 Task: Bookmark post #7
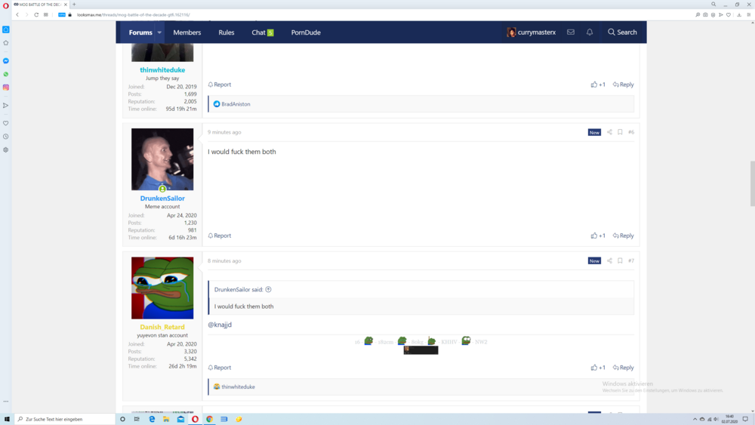[x=620, y=261]
